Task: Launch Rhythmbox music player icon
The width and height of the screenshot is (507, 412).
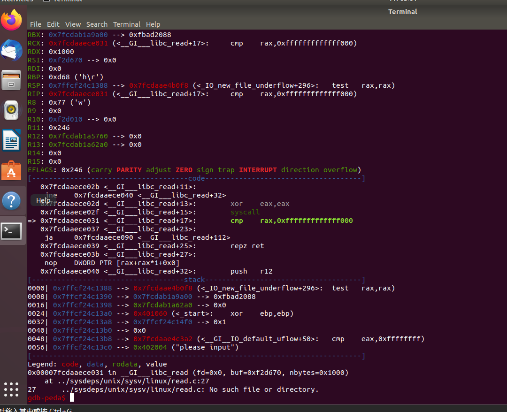Action: click(11, 111)
